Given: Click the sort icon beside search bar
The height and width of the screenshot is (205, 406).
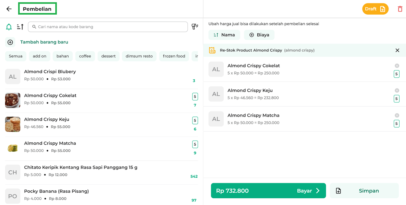Looking at the screenshot, I should (x=20, y=27).
